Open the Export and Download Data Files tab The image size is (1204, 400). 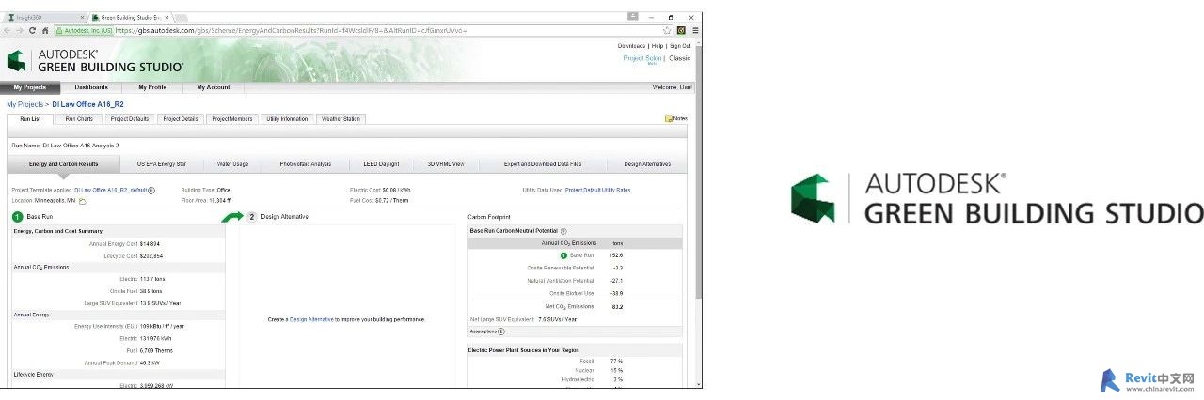[x=543, y=164]
